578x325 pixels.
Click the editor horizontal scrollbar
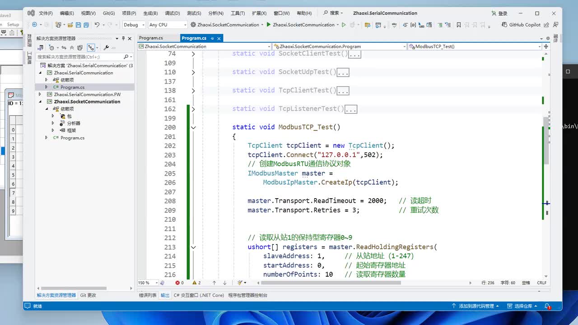click(x=331, y=283)
